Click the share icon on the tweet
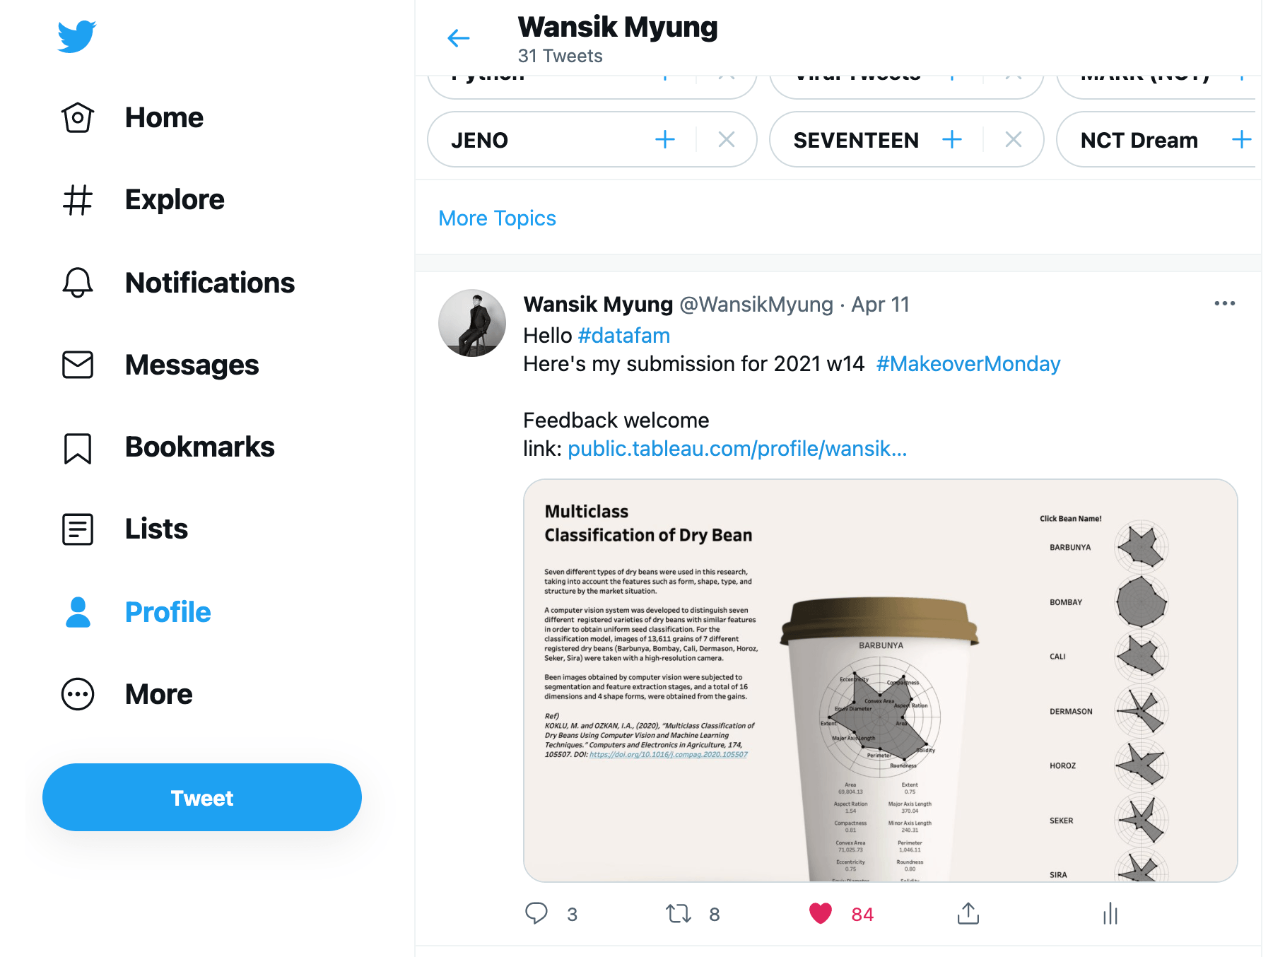Image resolution: width=1285 pixels, height=957 pixels. coord(968,913)
